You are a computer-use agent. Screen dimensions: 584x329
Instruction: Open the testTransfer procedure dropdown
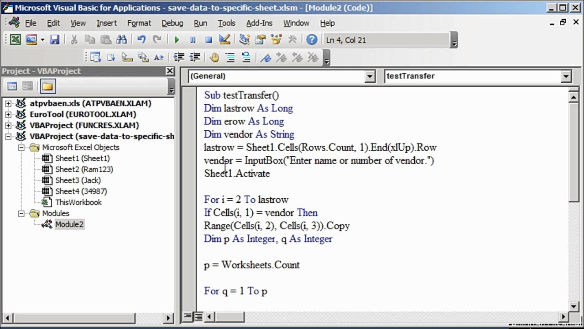[x=566, y=76]
